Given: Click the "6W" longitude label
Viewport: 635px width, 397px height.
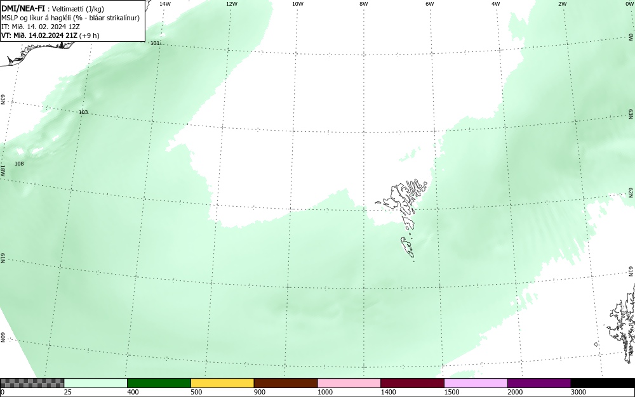Looking at the screenshot, I should pyautogui.click(x=430, y=4).
